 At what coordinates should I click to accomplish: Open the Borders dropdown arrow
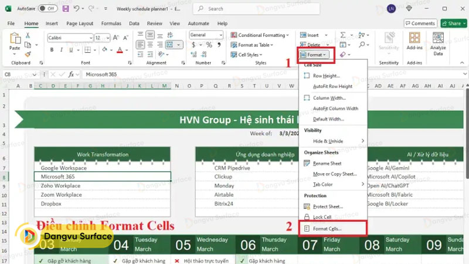tap(95, 50)
